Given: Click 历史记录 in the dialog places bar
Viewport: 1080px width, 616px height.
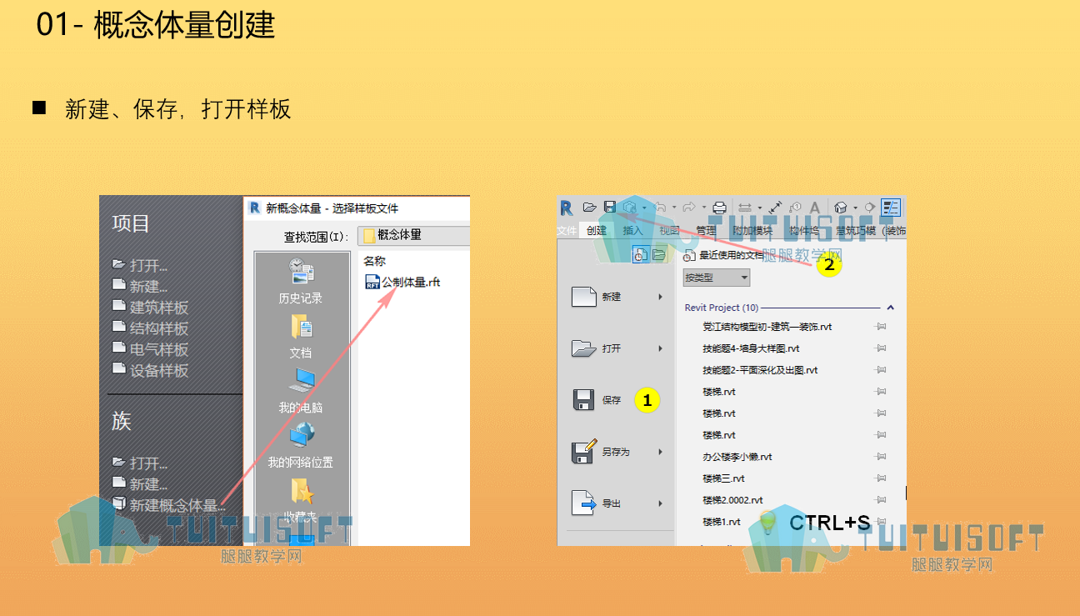Looking at the screenshot, I should coord(301,281).
